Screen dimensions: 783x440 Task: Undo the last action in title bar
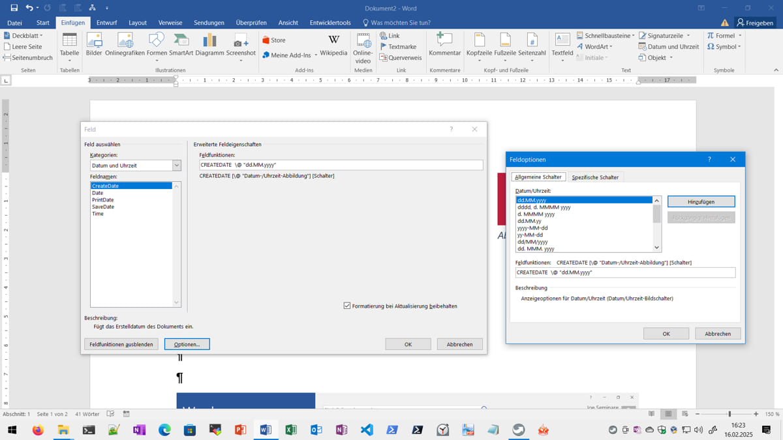pos(29,8)
